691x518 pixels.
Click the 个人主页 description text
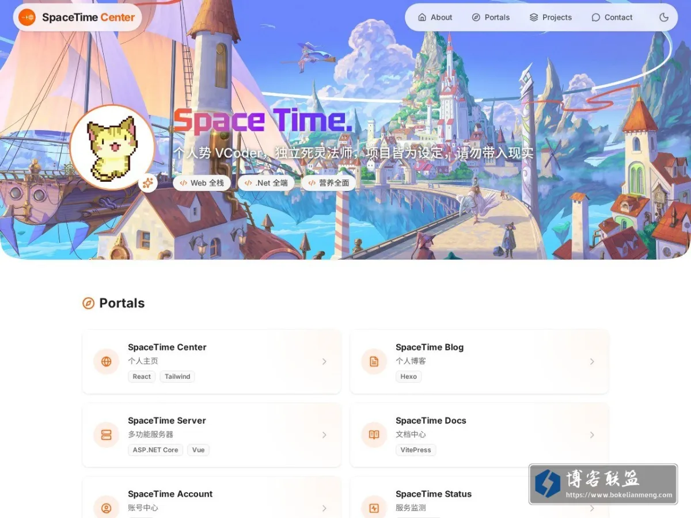pos(143,361)
